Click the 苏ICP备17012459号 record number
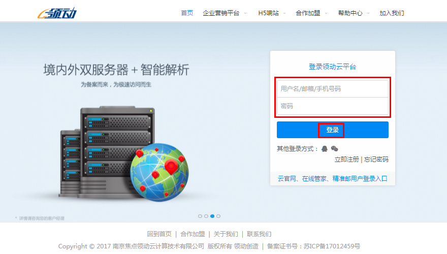This screenshot has width=447, height=254. click(x=332, y=246)
